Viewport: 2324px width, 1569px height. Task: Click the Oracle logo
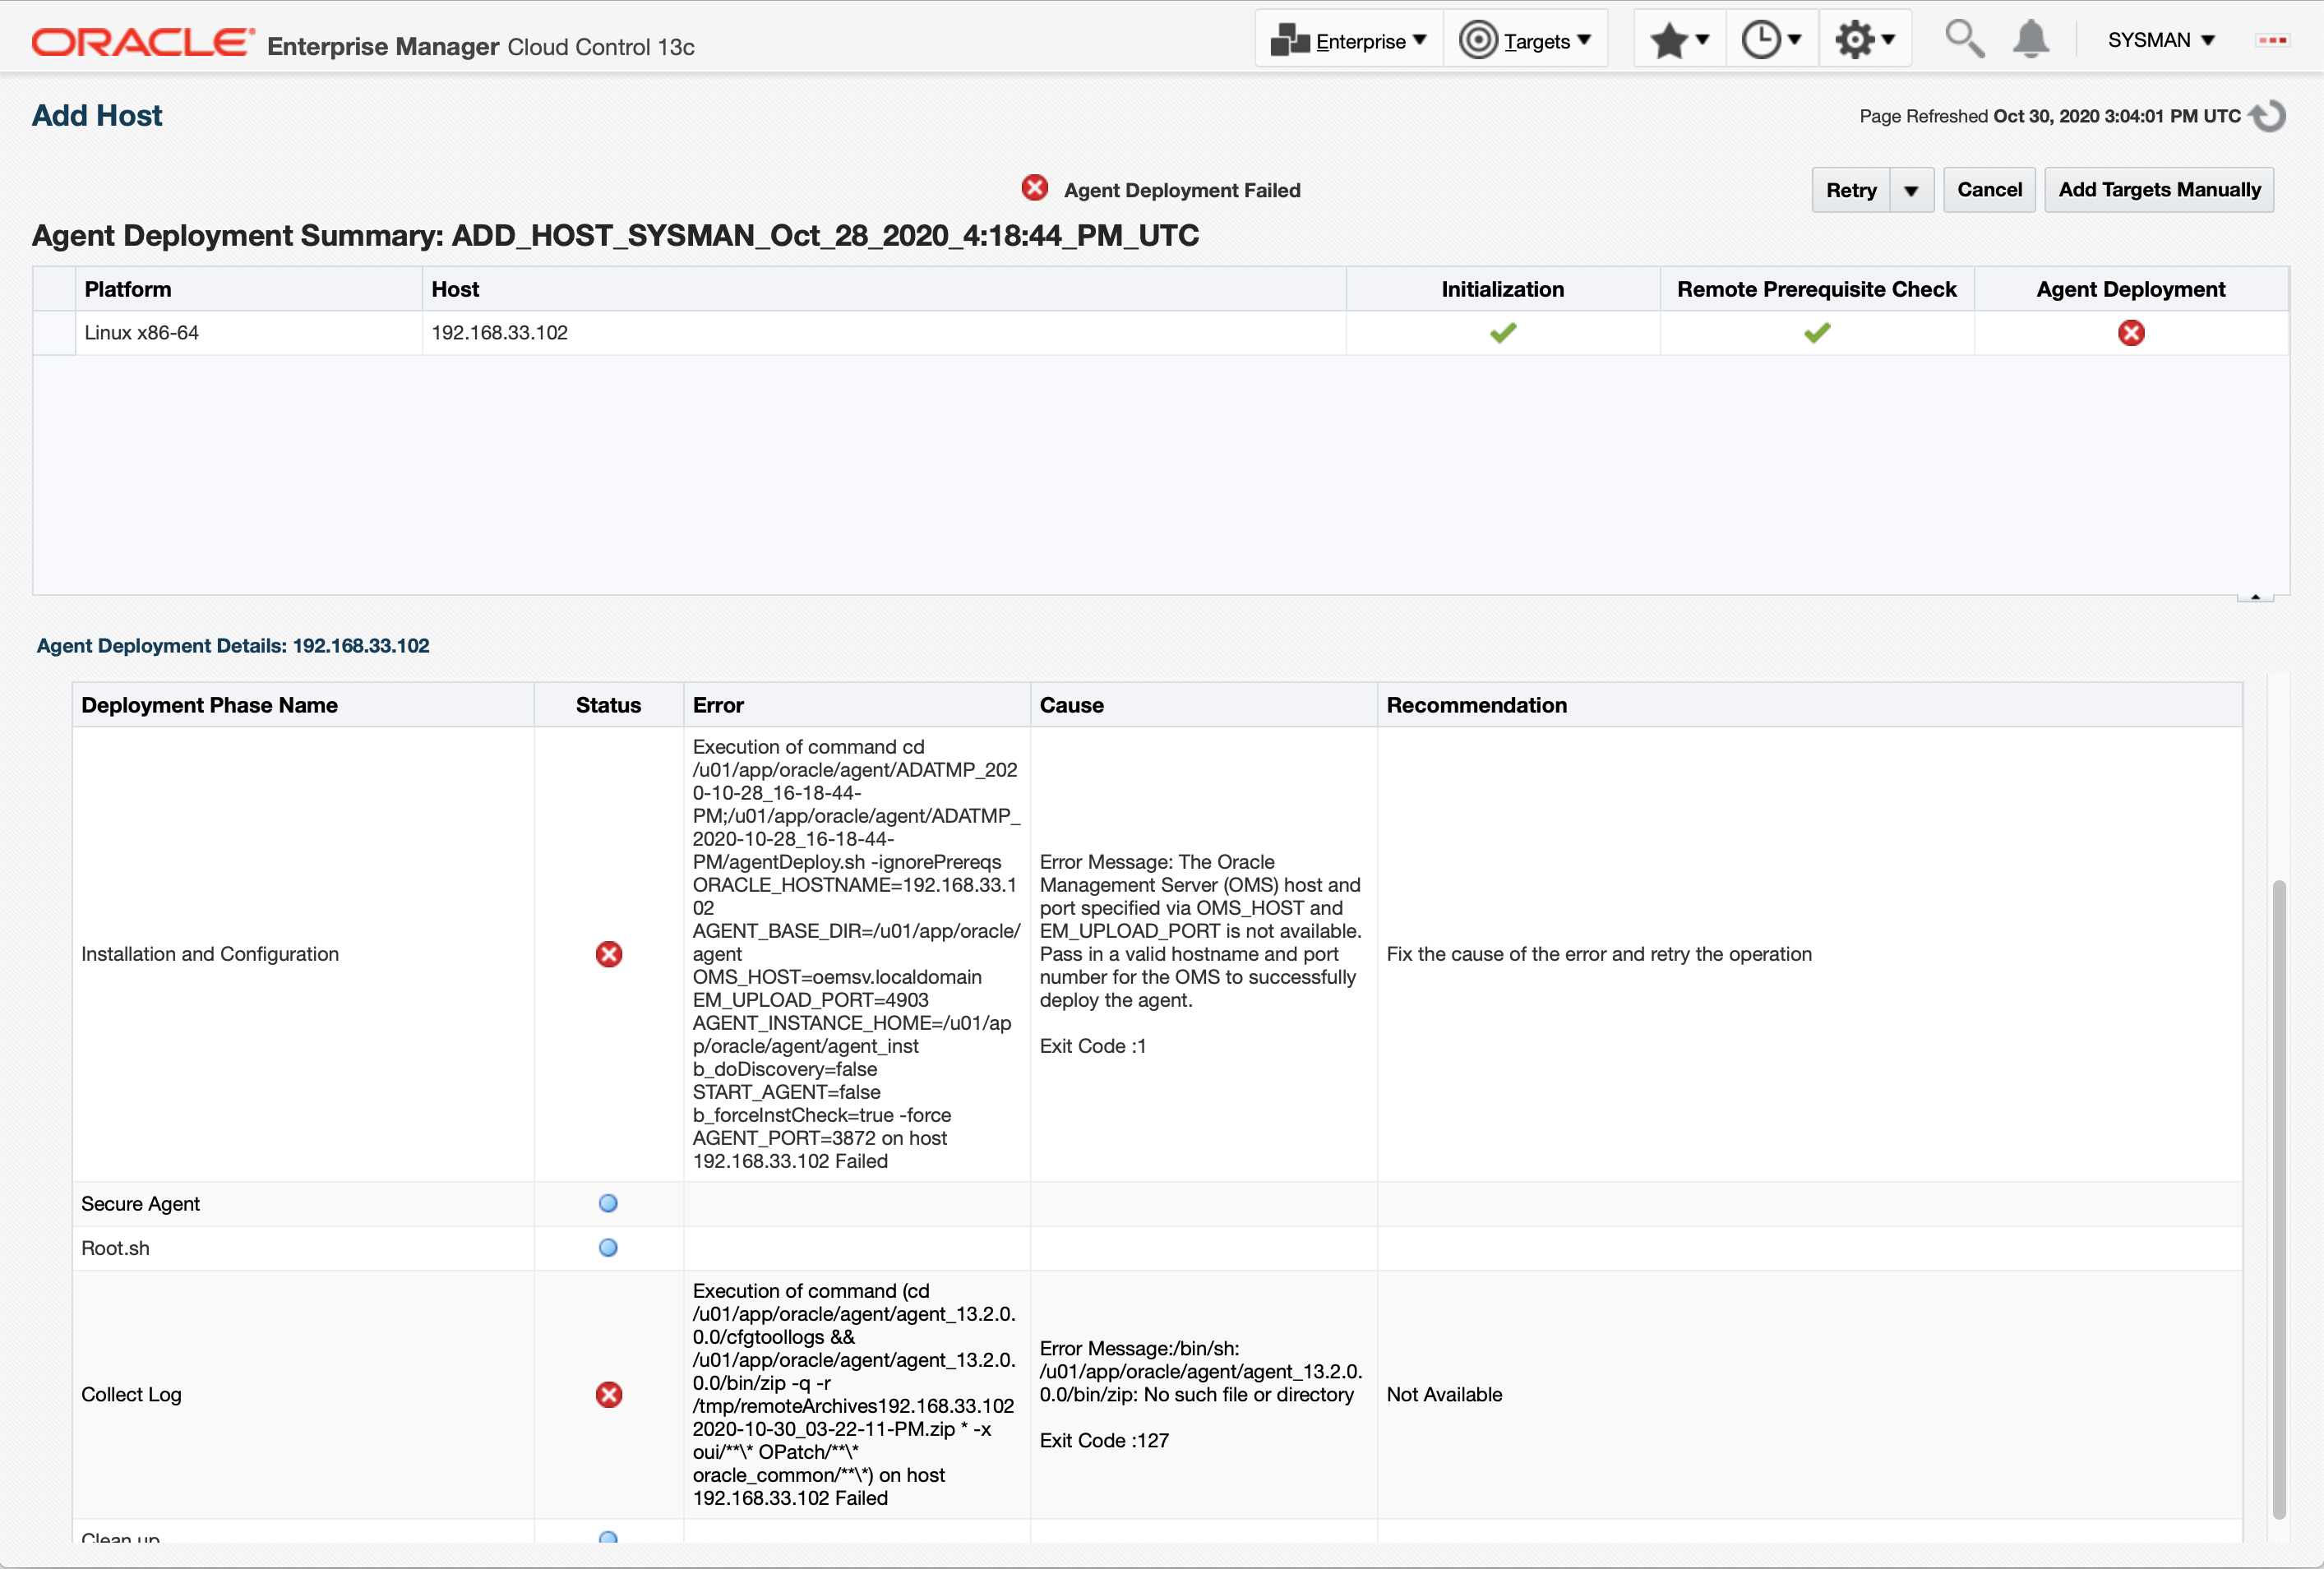(x=142, y=42)
